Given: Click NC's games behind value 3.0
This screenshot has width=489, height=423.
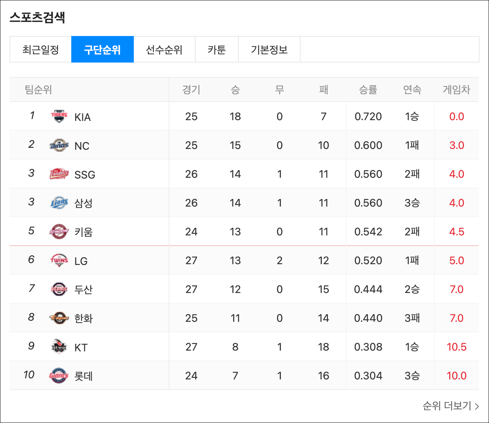Looking at the screenshot, I should click(x=456, y=145).
